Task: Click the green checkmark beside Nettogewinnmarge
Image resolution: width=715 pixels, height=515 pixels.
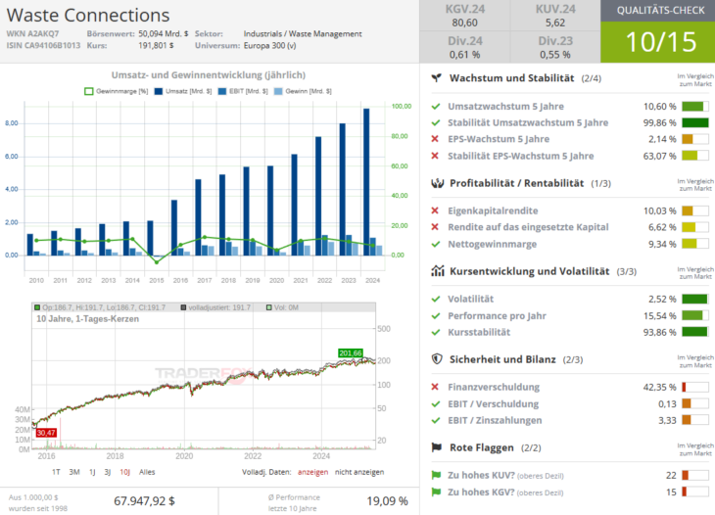Action: pos(436,245)
